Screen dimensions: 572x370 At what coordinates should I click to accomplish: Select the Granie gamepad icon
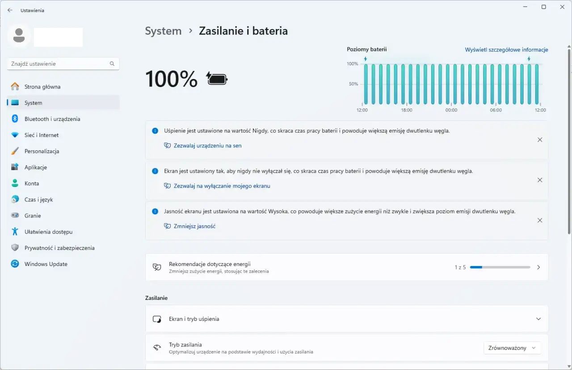[15, 216]
